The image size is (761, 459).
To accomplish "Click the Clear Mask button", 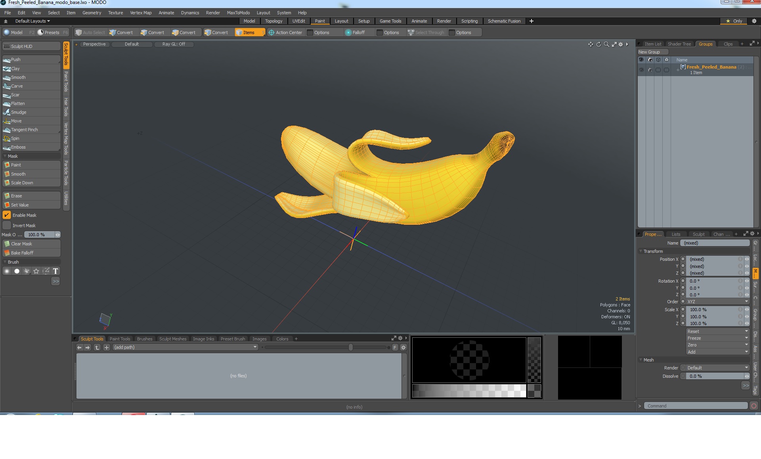I will coord(31,244).
